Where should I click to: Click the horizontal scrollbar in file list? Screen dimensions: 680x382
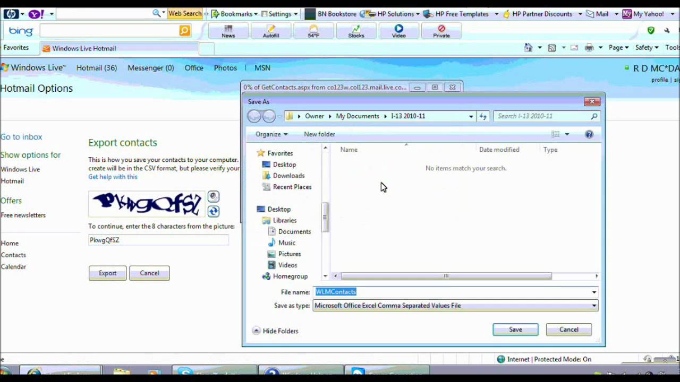(x=446, y=276)
